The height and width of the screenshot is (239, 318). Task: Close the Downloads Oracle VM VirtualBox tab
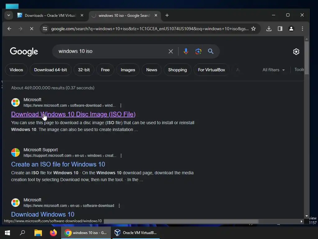click(82, 16)
